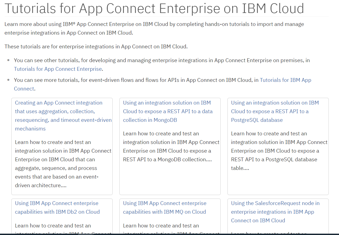Open the "Tutorials for IBM App Connect" link
The width and height of the screenshot is (339, 235).
286,80
